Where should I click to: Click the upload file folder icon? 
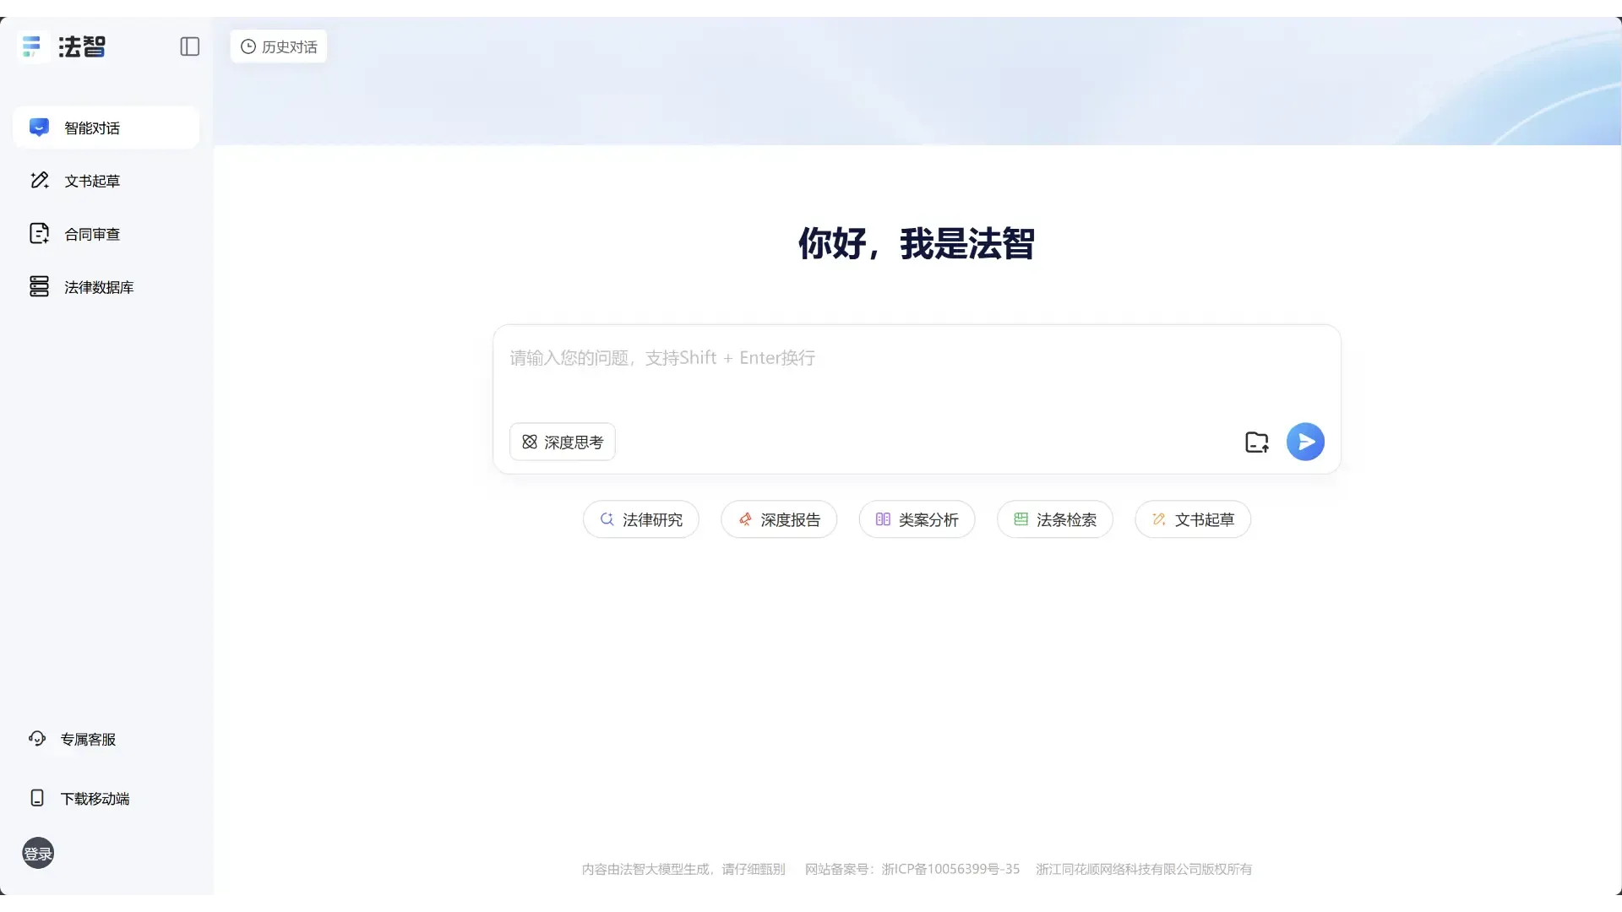(1257, 442)
